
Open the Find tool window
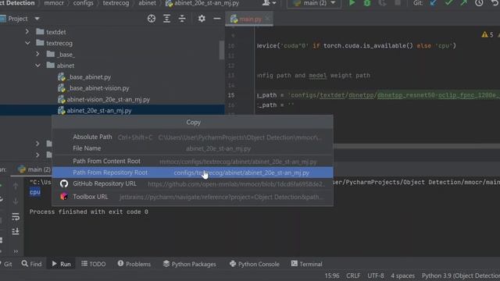click(31, 264)
